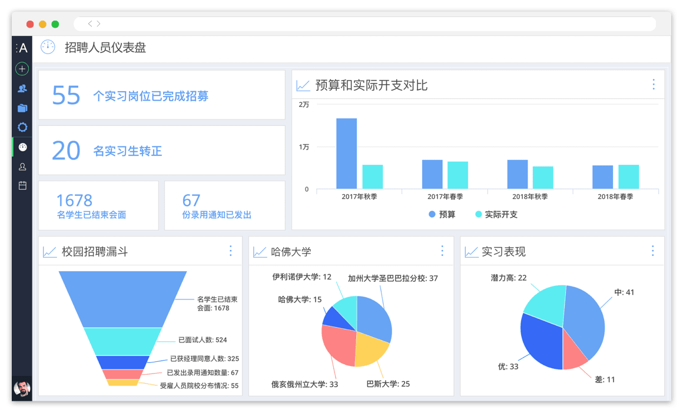The width and height of the screenshot is (683, 413).
Task: Click the browser address bar
Action: [x=365, y=24]
